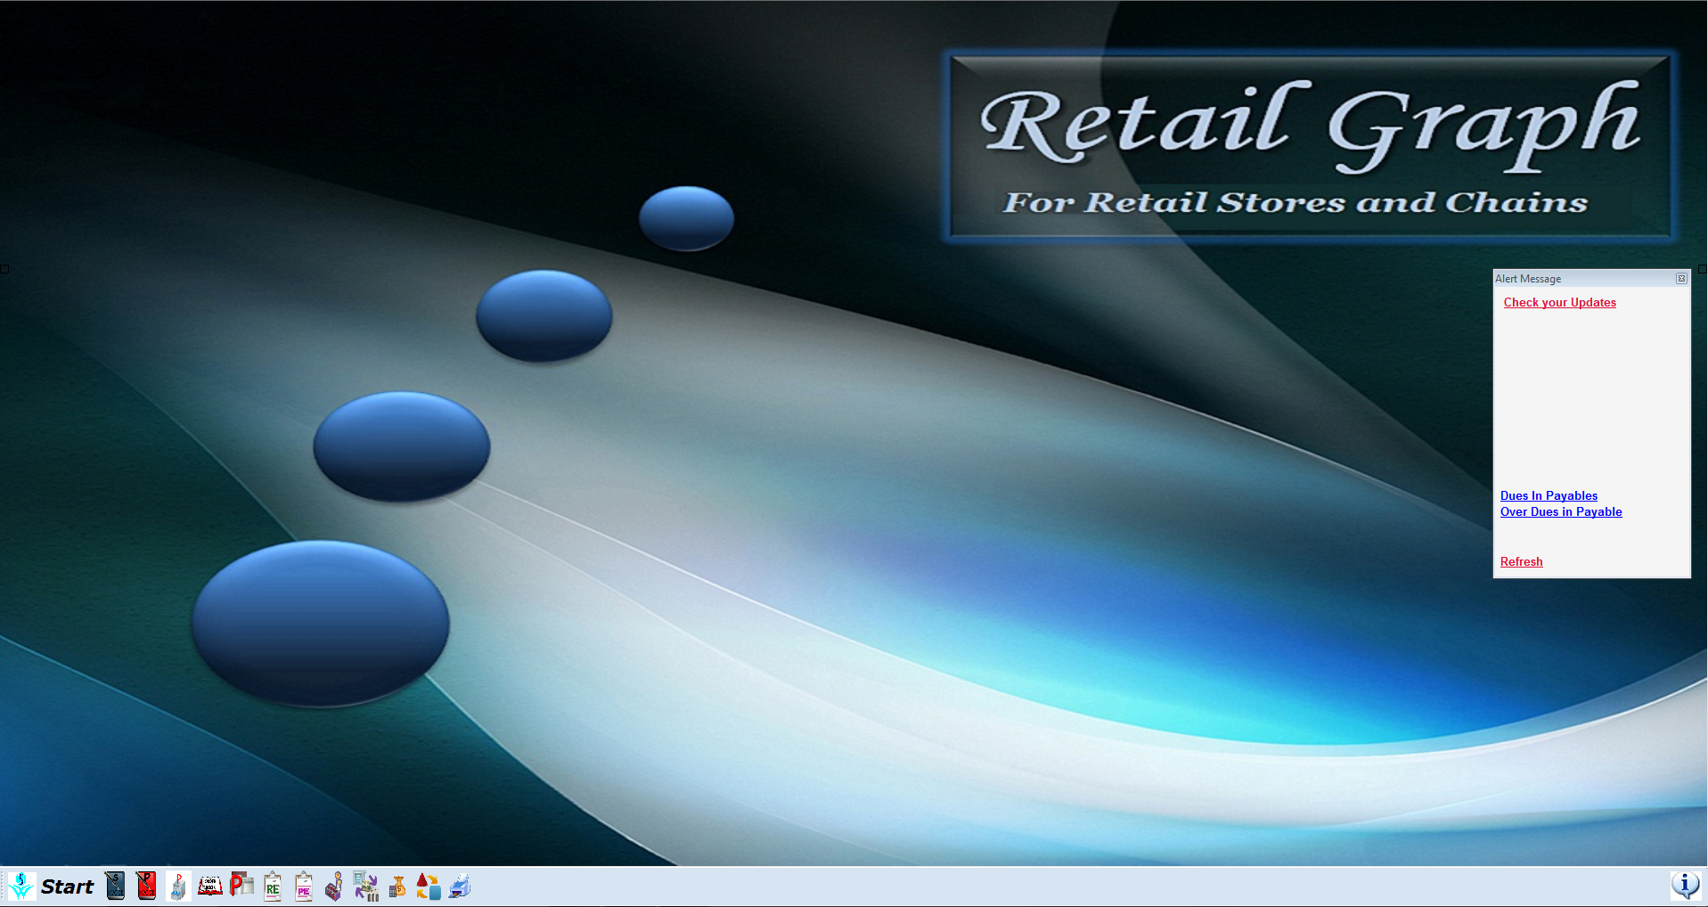Image resolution: width=1708 pixels, height=907 pixels.
Task: Open the Dues In Payables link
Action: tap(1549, 496)
